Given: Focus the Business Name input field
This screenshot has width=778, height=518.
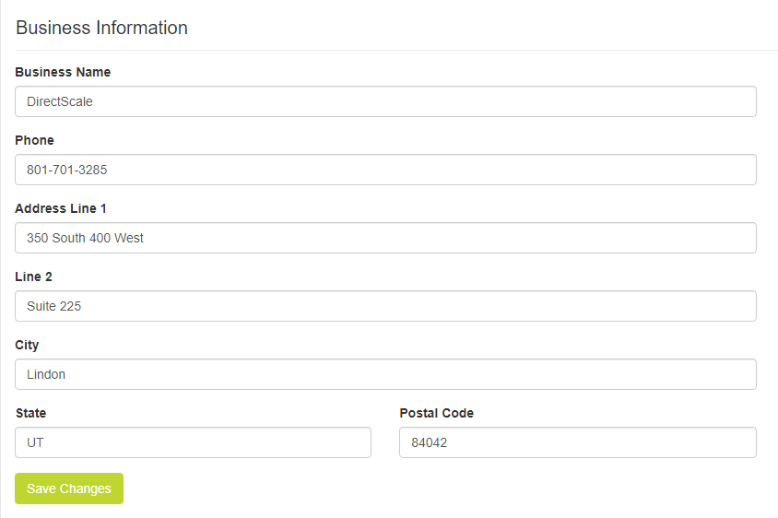Looking at the screenshot, I should click(x=385, y=101).
